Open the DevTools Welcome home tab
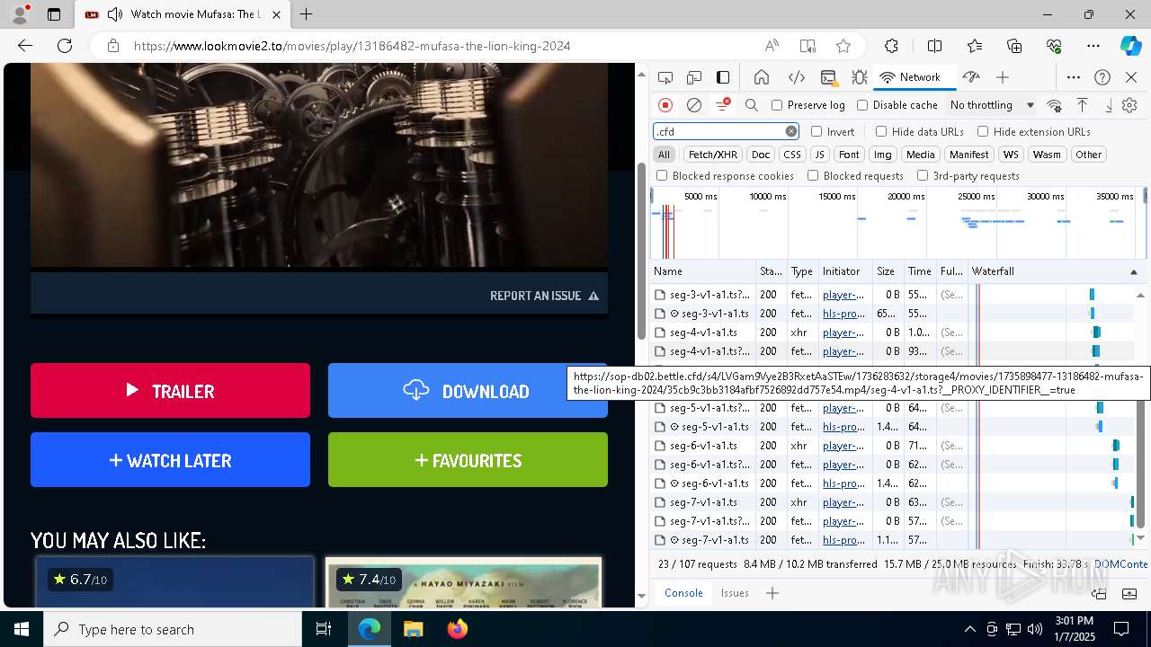Image resolution: width=1151 pixels, height=647 pixels. coord(762,77)
